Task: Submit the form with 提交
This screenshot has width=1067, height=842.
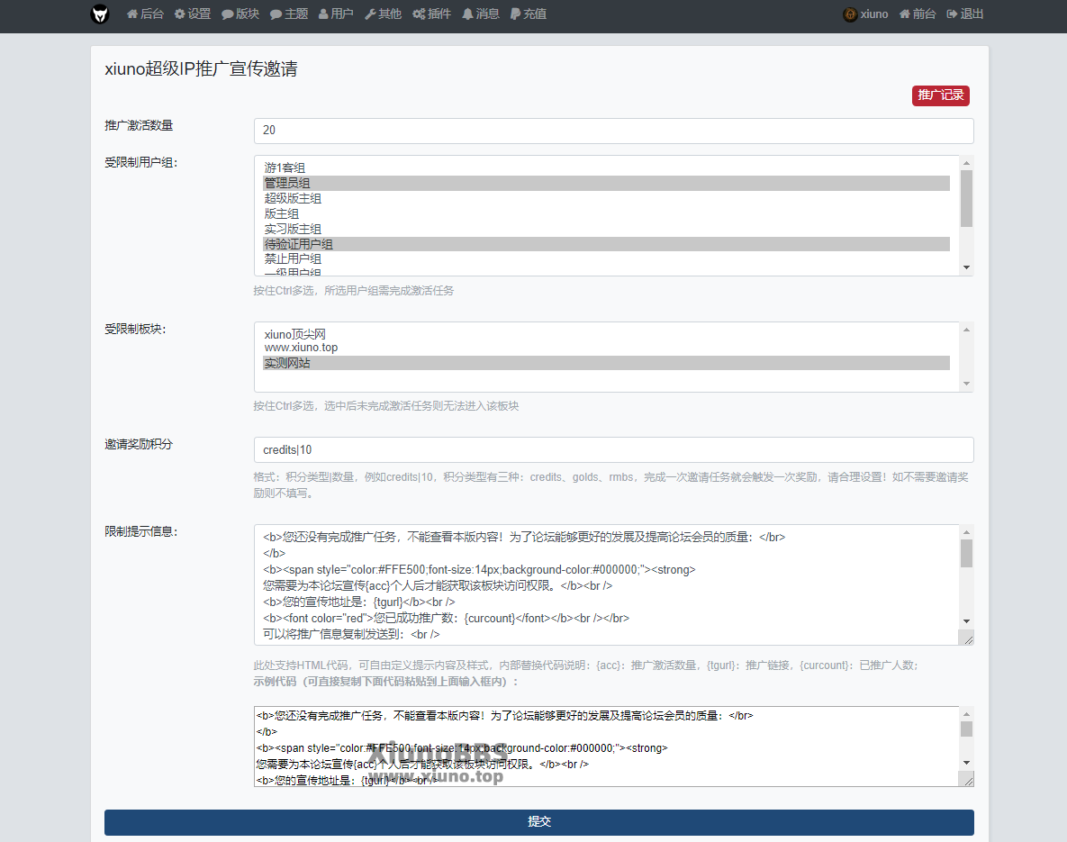Action: pyautogui.click(x=538, y=822)
